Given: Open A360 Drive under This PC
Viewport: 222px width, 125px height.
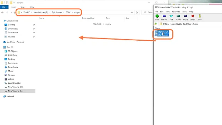Looking at the screenshot, I should click(12, 55).
